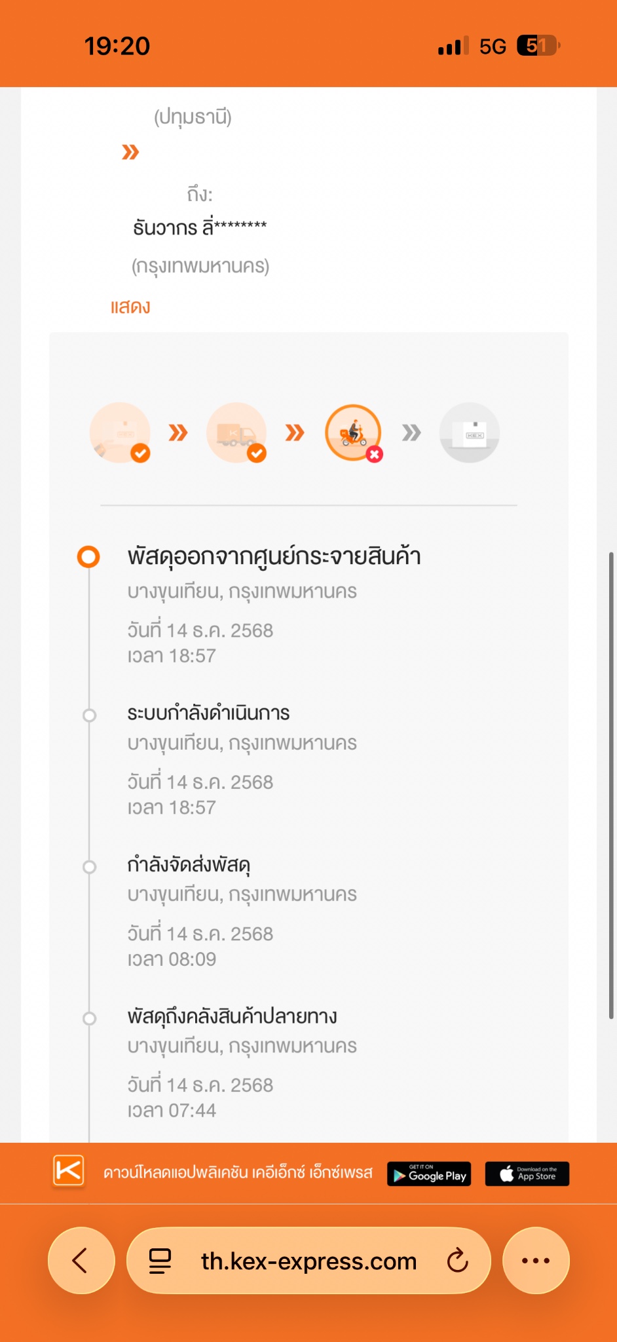
Task: Reload the page with the refresh icon
Action: pyautogui.click(x=457, y=1260)
